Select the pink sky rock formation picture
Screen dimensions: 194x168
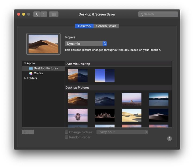(x=132, y=99)
